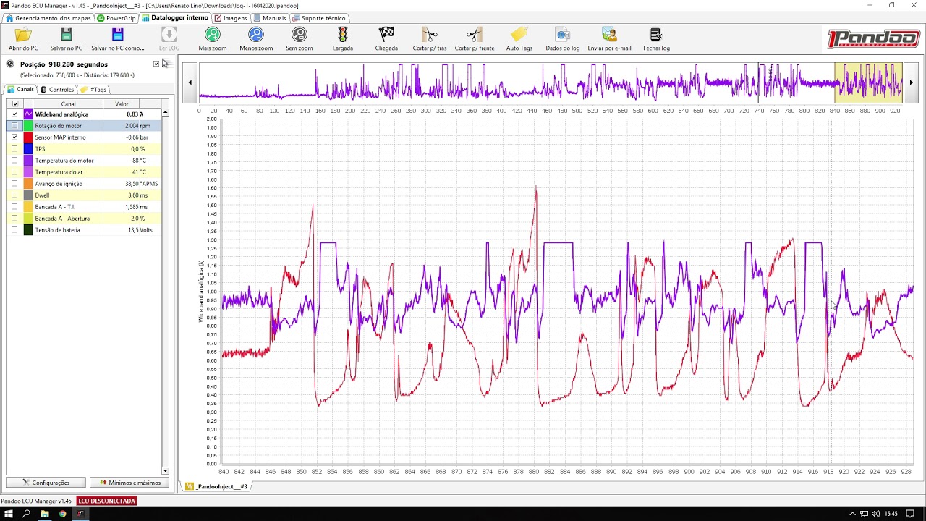Uncheck the Sensor MAP interno channel
This screenshot has width=926, height=521.
click(x=14, y=137)
